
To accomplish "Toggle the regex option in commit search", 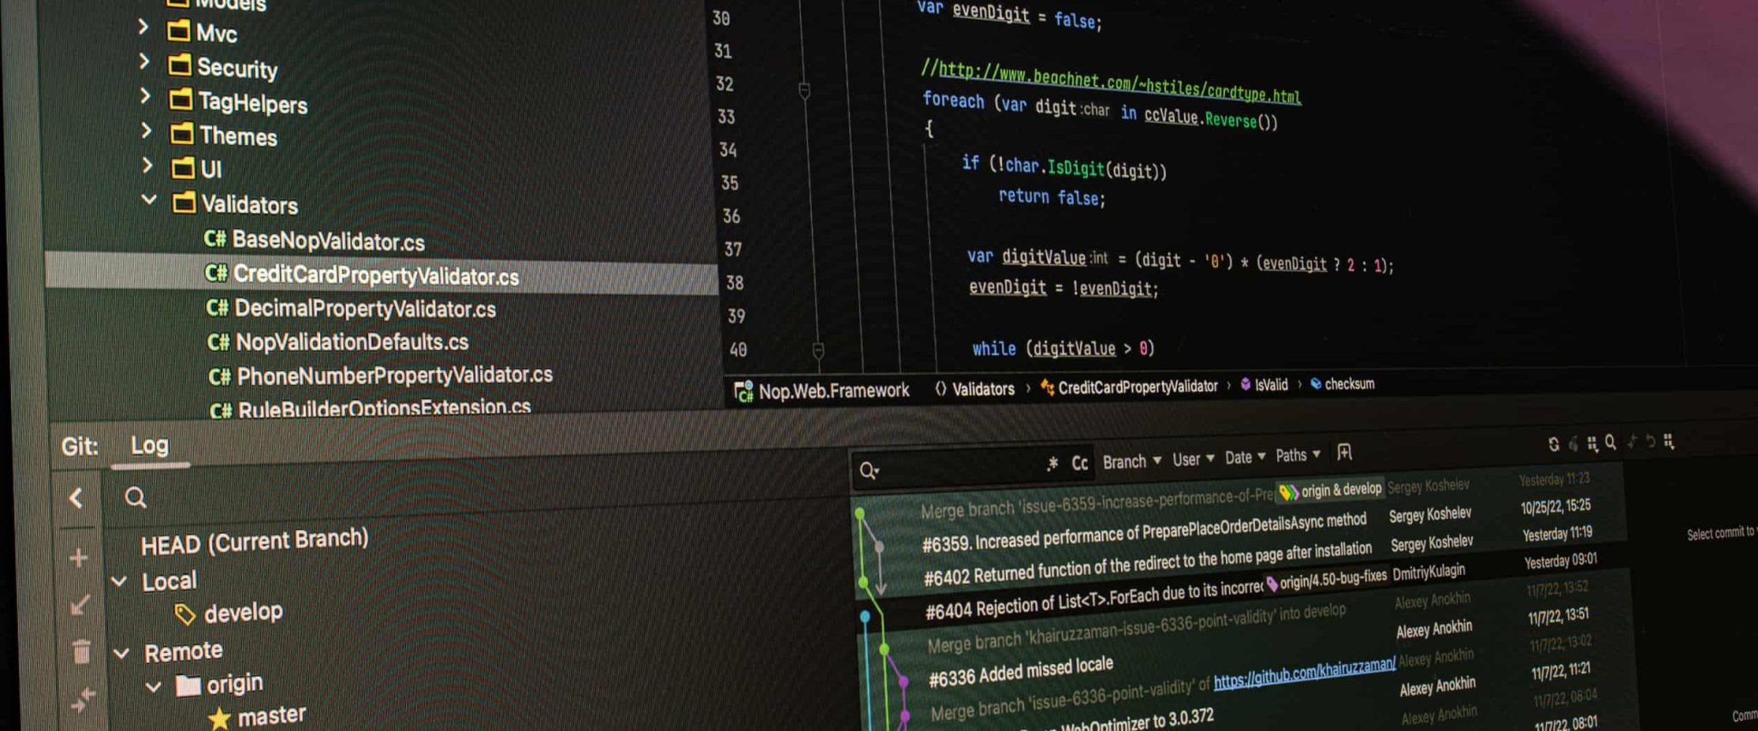I will (1052, 464).
